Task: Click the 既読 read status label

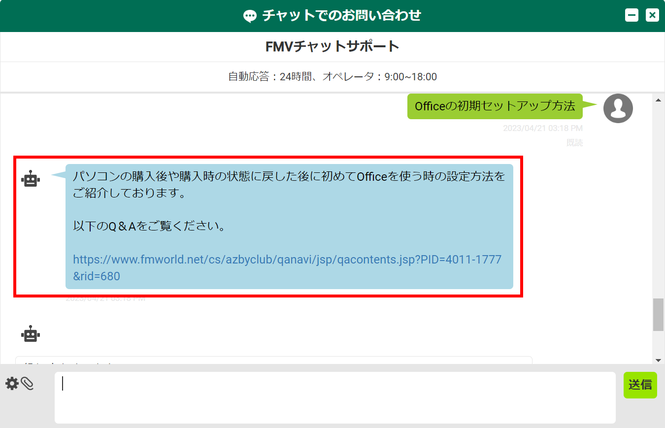Action: pos(574,143)
